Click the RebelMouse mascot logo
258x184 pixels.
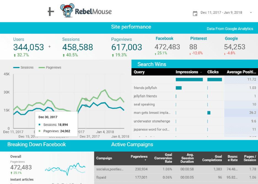(x=67, y=11)
